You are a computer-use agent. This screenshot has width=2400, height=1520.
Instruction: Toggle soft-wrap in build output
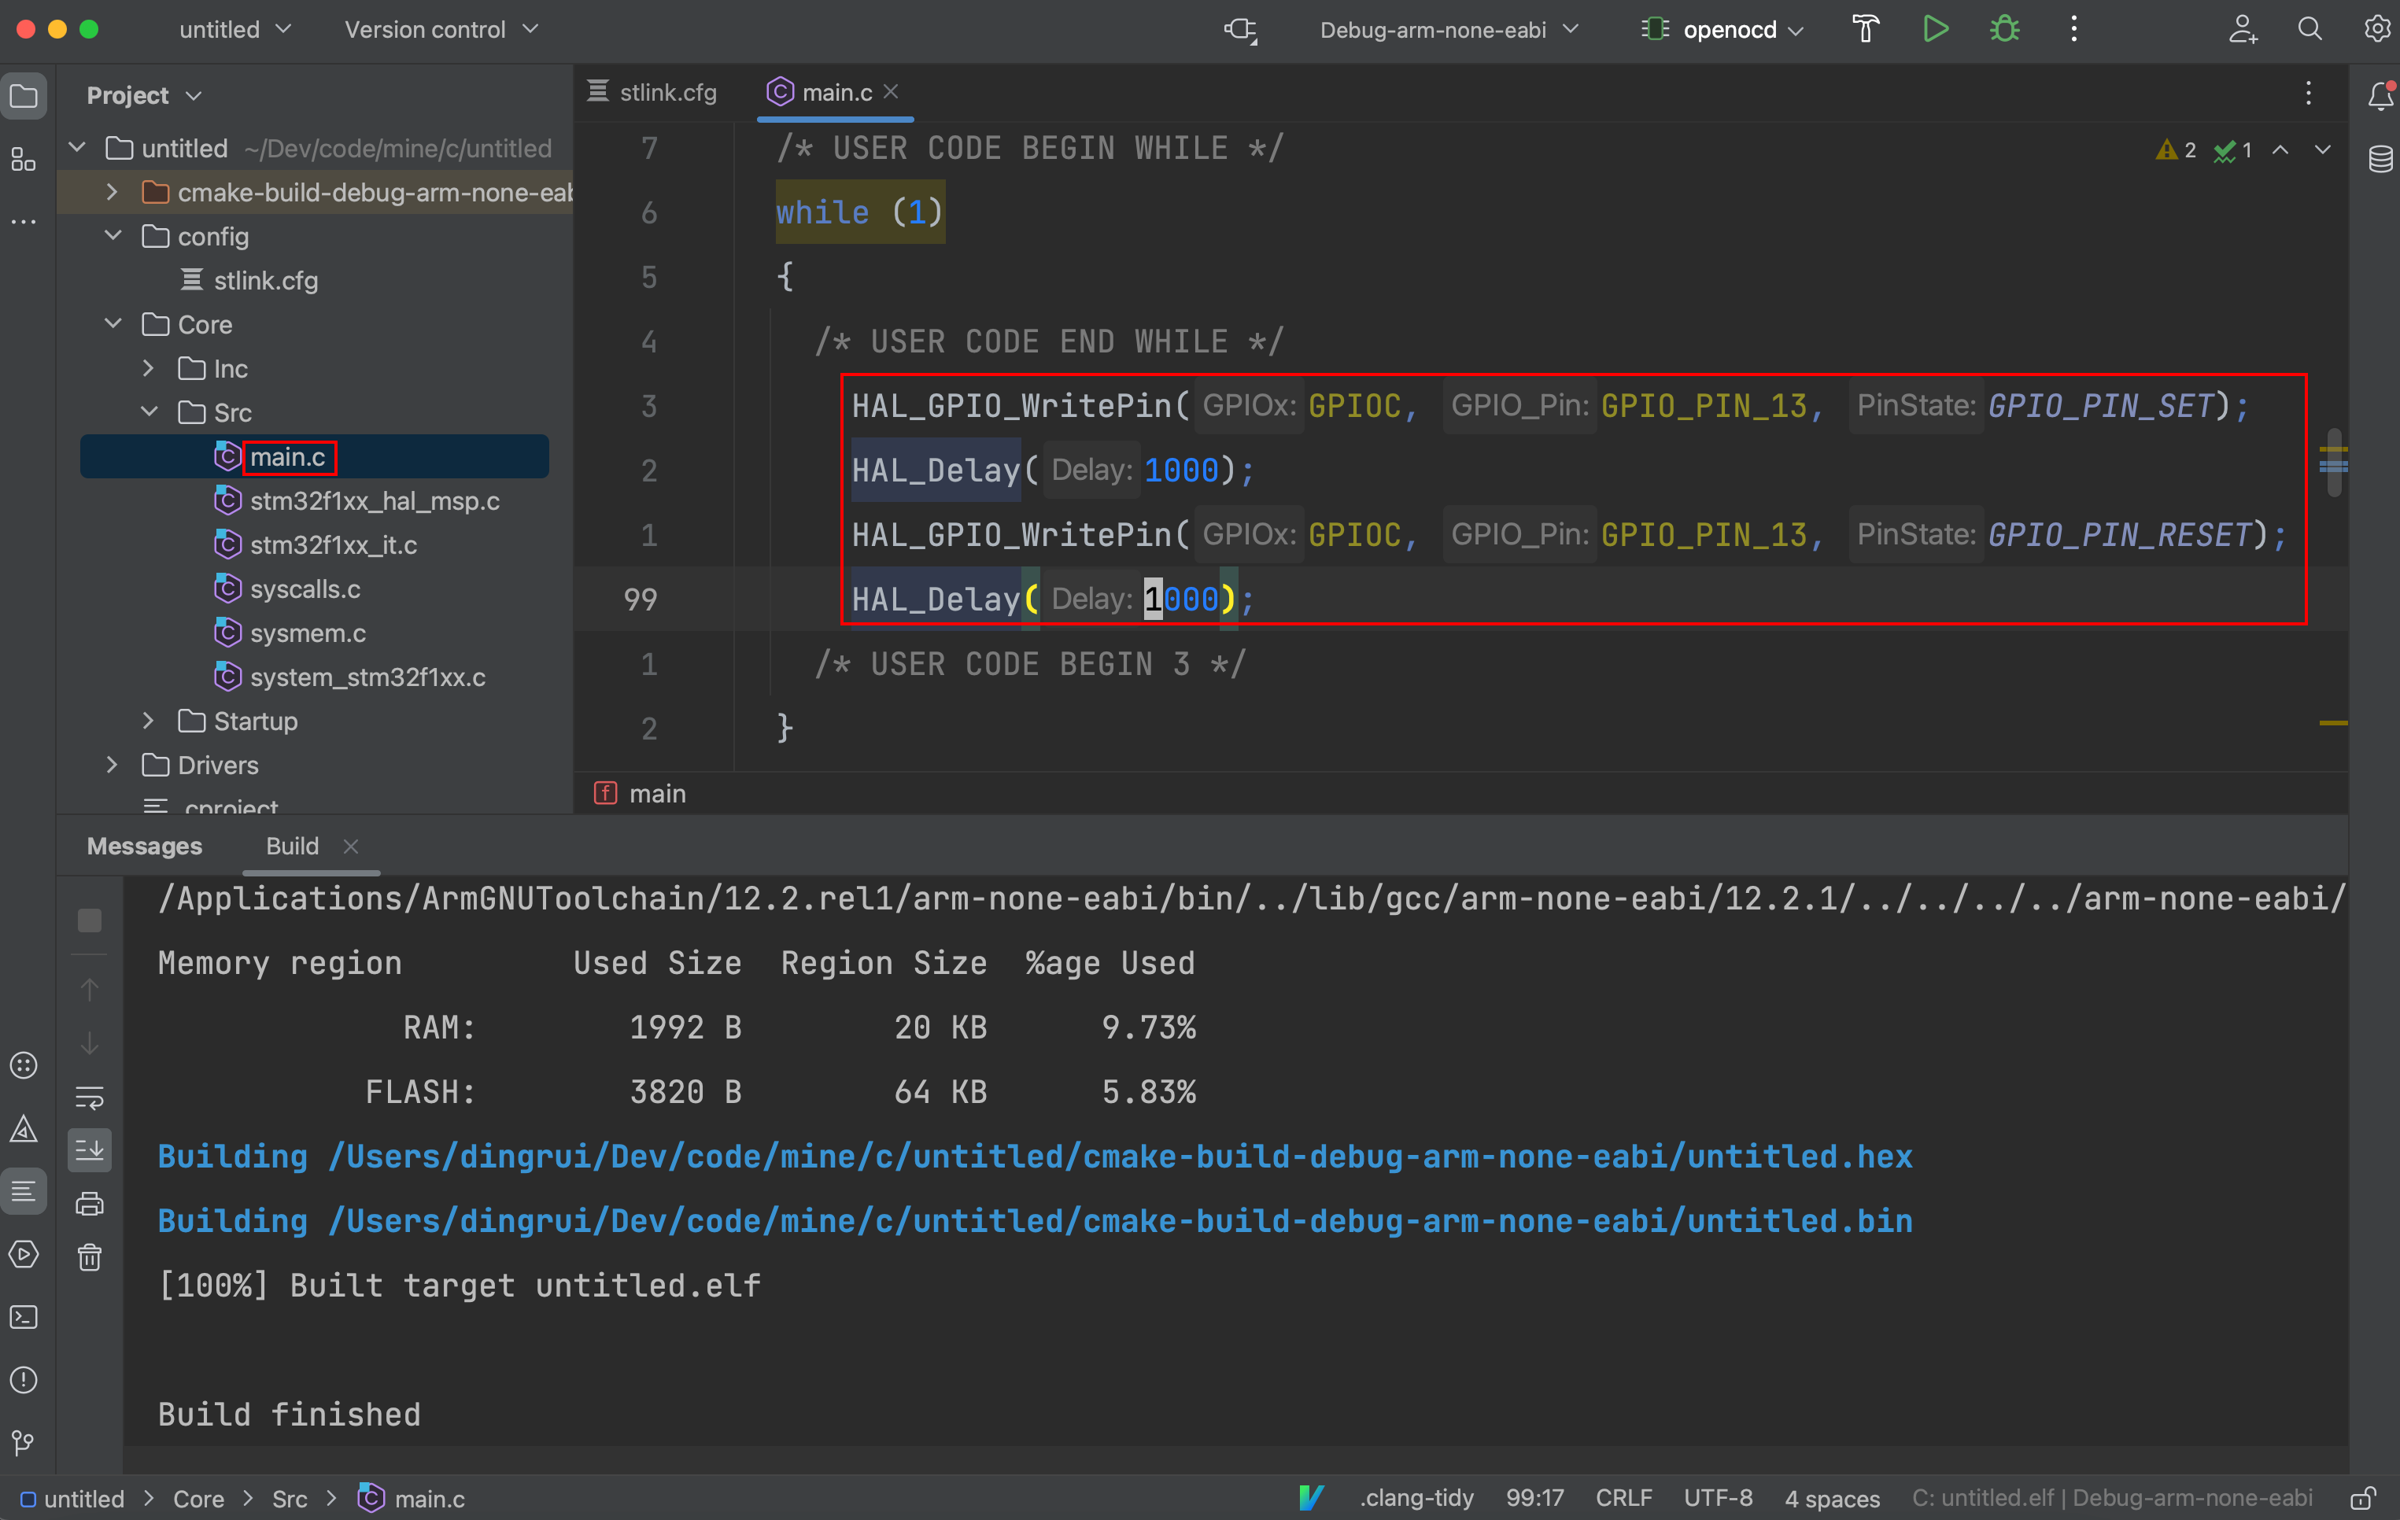[90, 1098]
